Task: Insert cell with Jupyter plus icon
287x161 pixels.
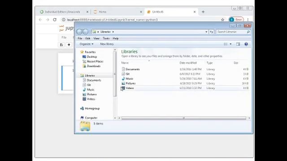Action: [x=69, y=45]
